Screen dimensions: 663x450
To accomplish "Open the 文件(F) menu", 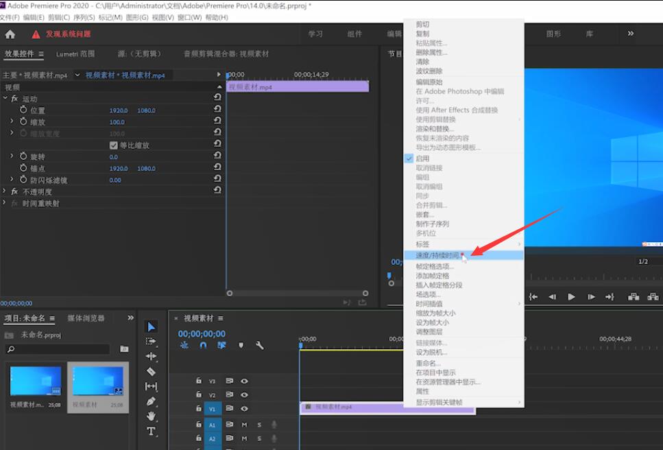I will click(x=10, y=17).
